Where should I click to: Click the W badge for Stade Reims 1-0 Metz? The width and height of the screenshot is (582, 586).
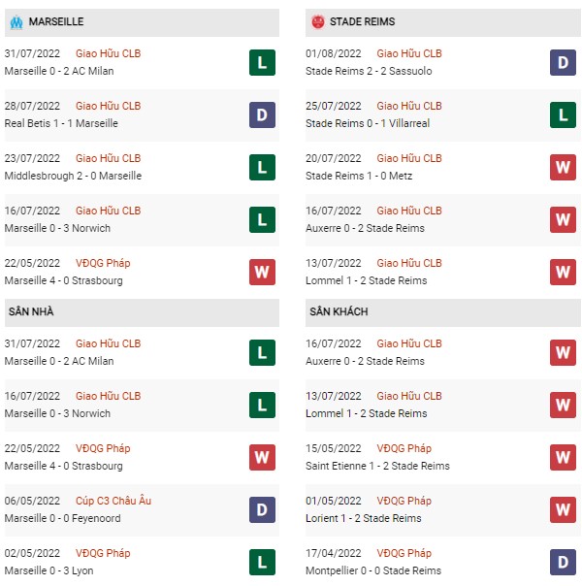pyautogui.click(x=563, y=167)
